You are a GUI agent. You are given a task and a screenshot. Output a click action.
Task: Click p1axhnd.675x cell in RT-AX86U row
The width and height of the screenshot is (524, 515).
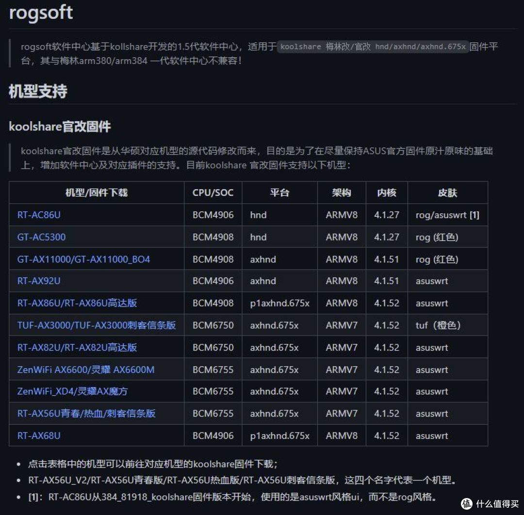point(280,303)
